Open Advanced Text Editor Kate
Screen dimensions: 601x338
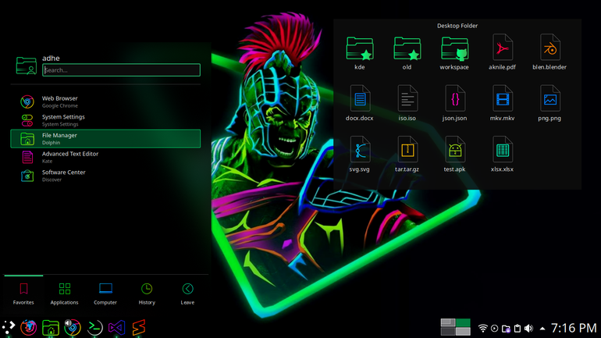pos(105,157)
